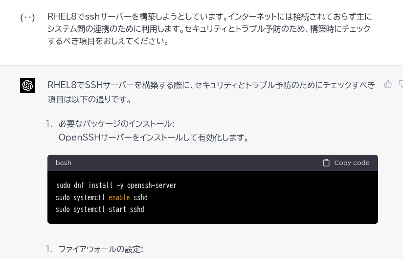403x259 pixels.
Task: Click the text '項目は以下の通りです。'
Action: pyautogui.click(x=90, y=99)
